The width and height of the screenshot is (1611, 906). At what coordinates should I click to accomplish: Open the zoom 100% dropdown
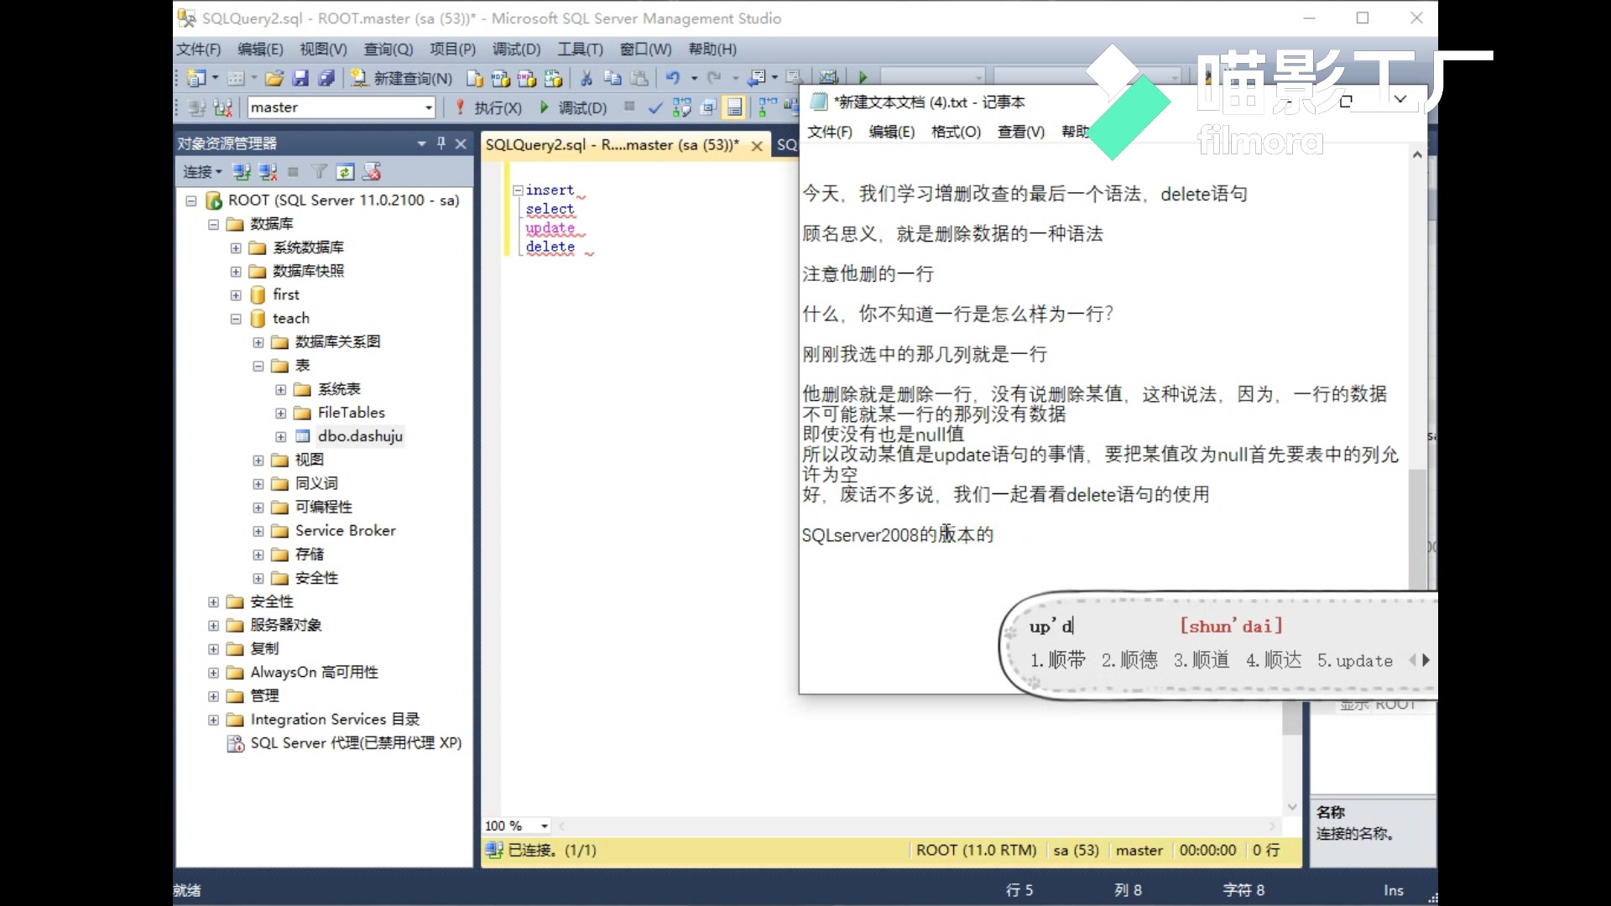coord(545,826)
